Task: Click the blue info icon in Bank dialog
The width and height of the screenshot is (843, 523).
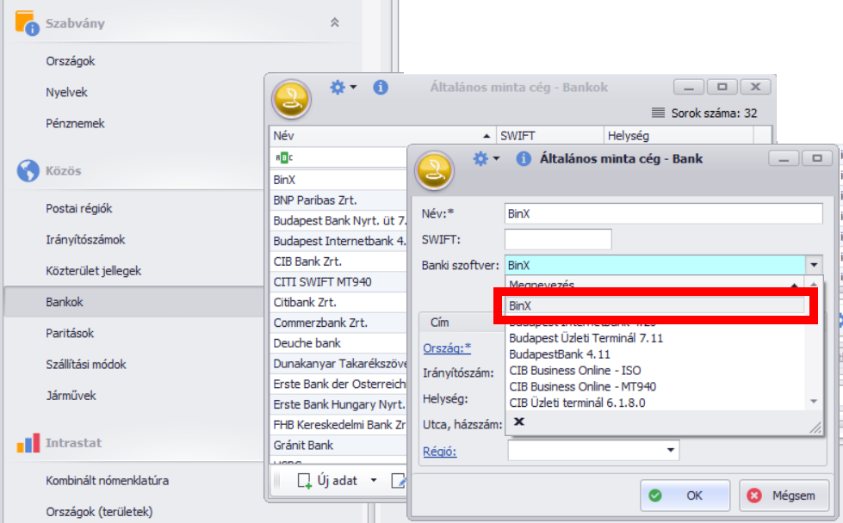Action: [522, 158]
